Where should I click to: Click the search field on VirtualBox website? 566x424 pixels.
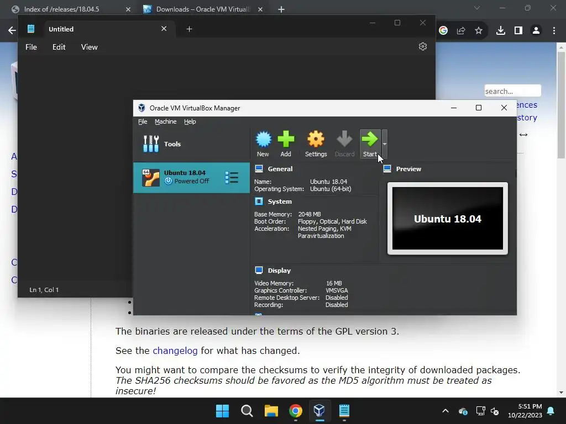[x=512, y=91]
